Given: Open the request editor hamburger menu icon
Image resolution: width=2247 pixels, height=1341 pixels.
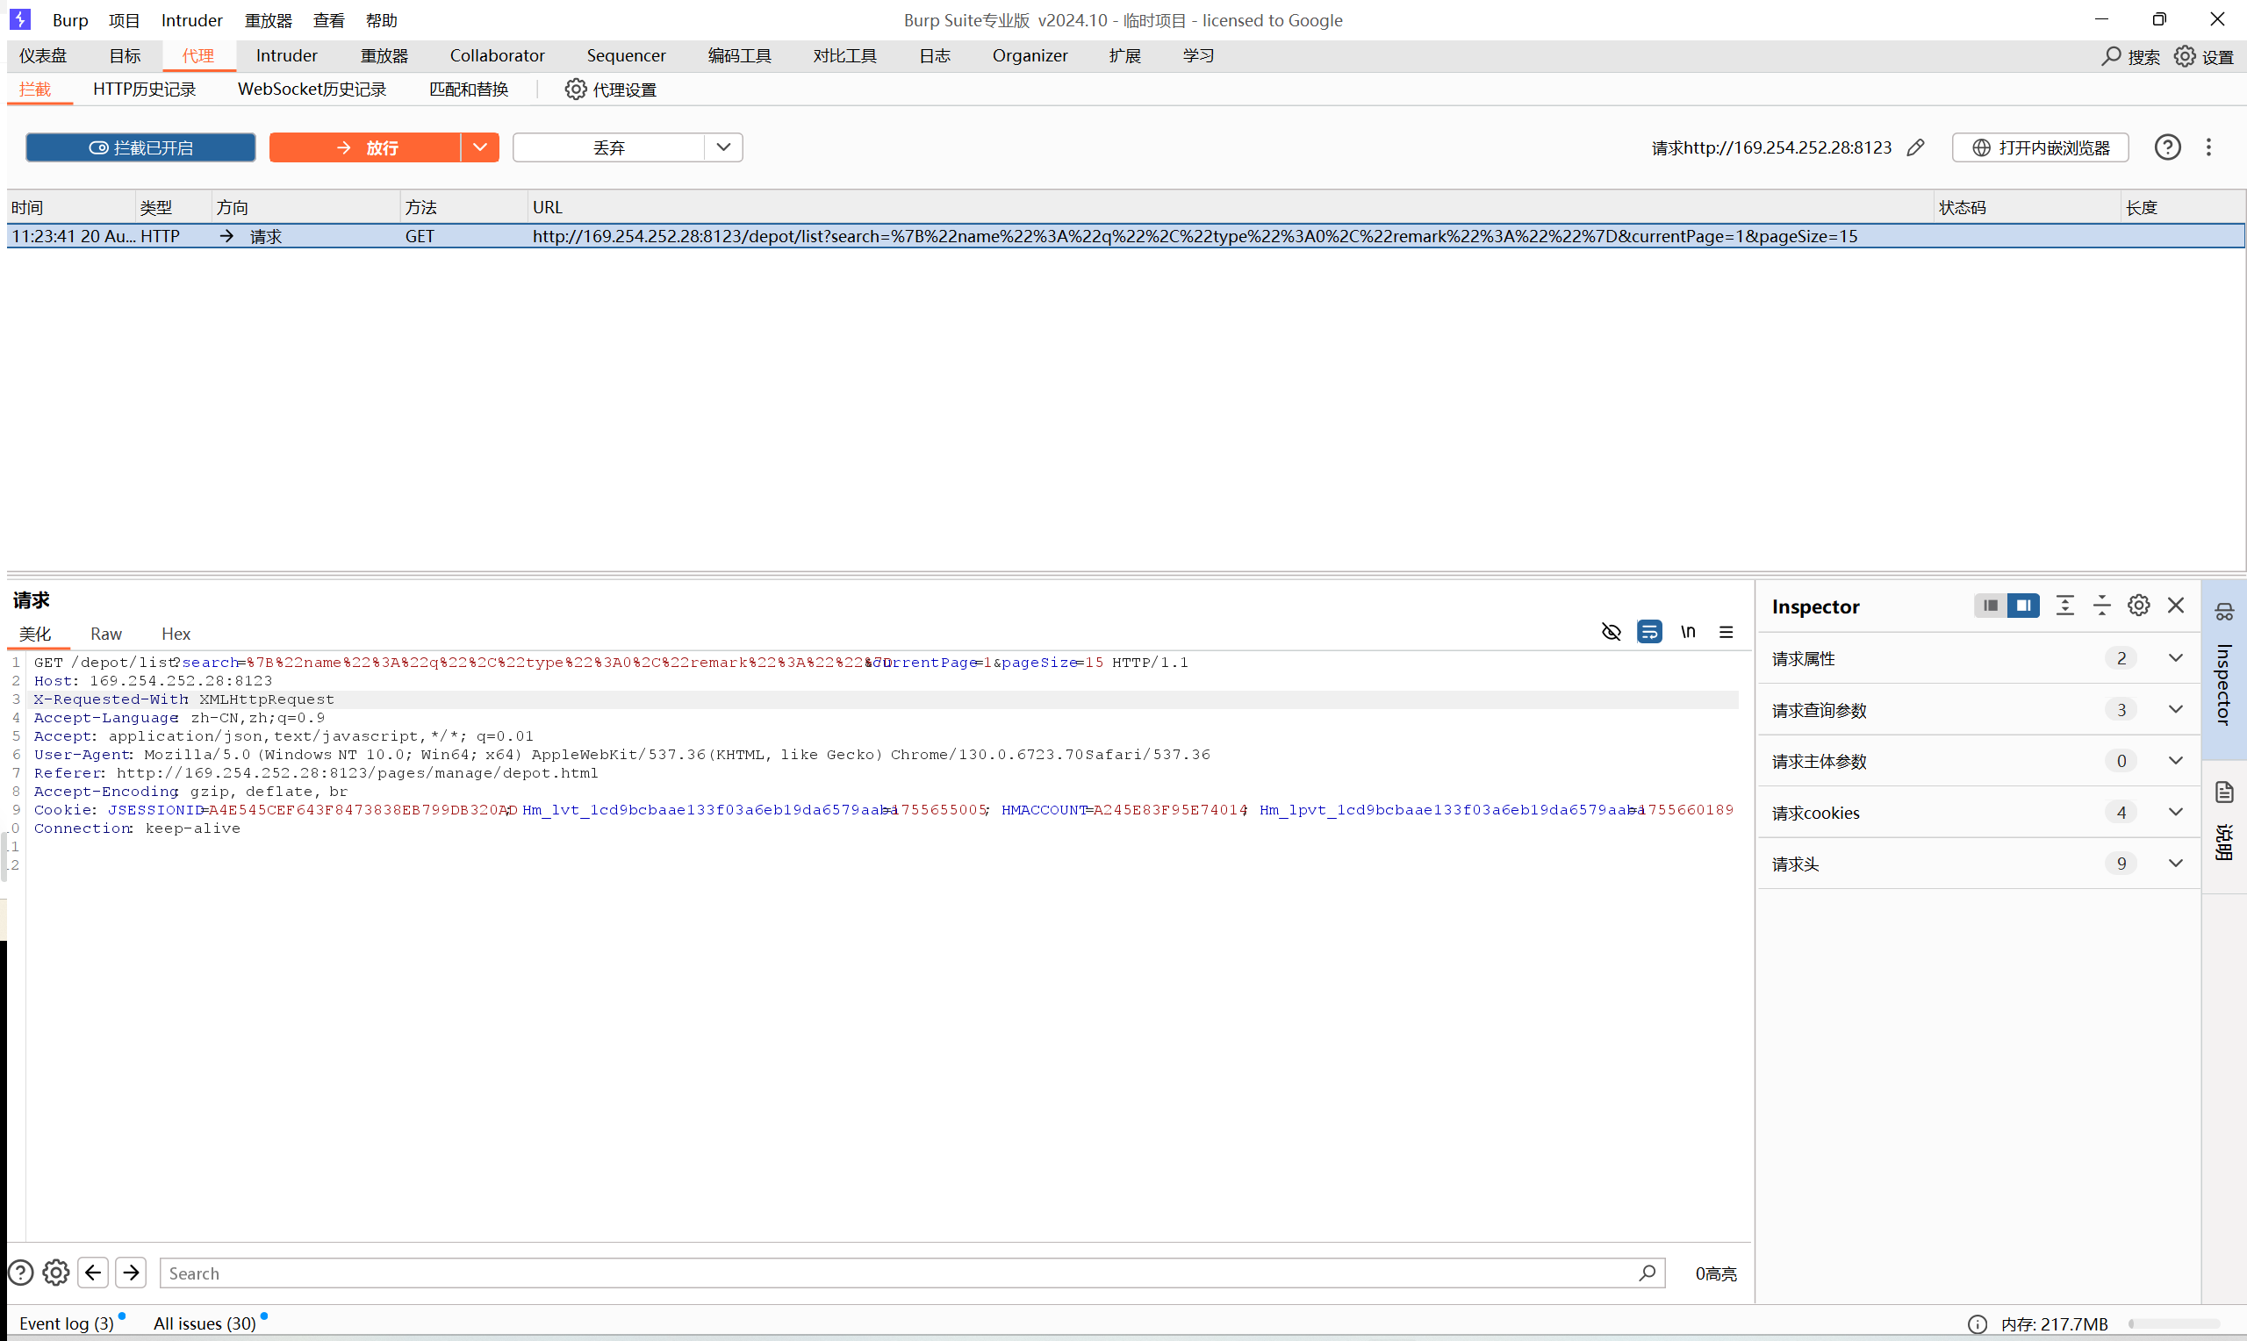Looking at the screenshot, I should pos(1726,632).
